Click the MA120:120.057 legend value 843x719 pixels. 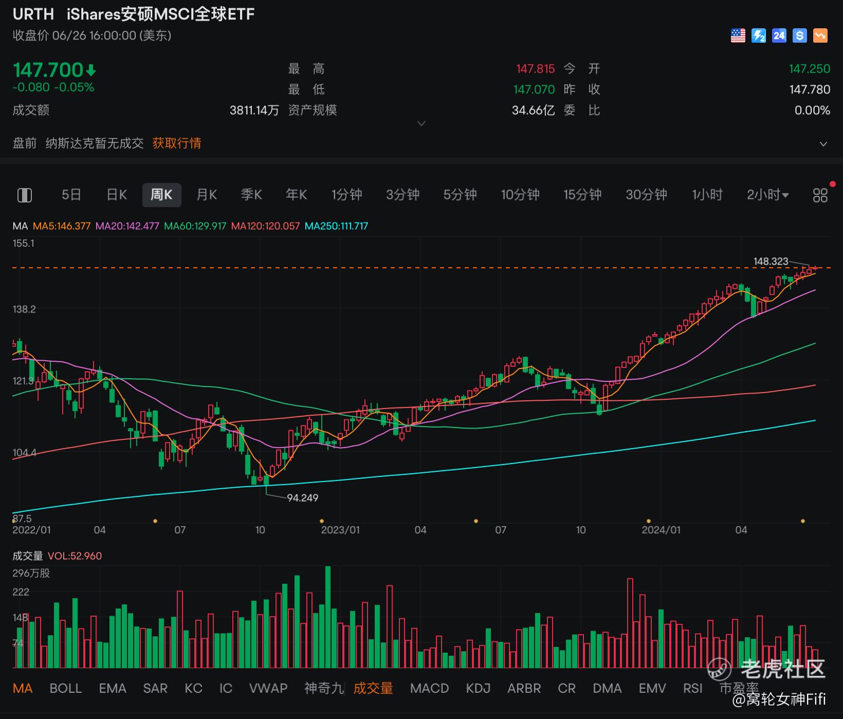pyautogui.click(x=265, y=226)
